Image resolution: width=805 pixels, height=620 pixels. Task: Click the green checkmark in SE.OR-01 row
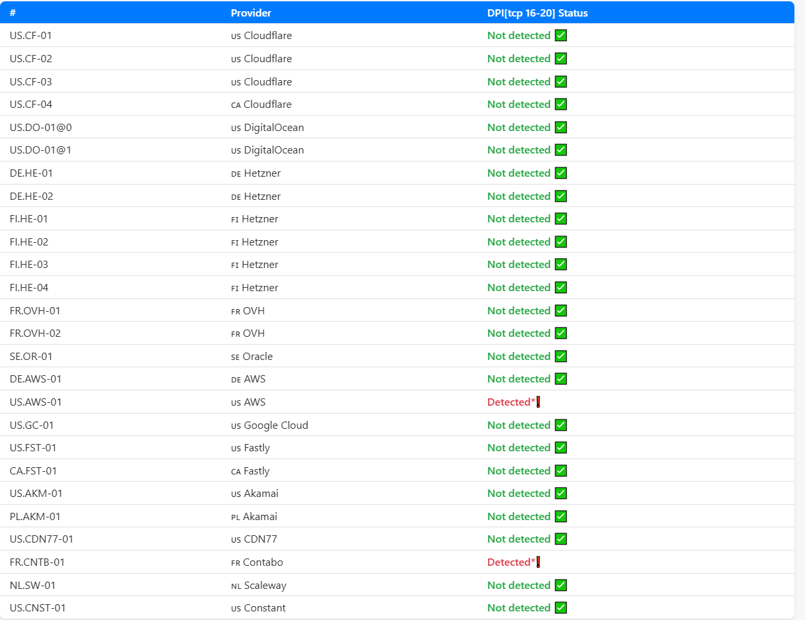click(x=561, y=356)
